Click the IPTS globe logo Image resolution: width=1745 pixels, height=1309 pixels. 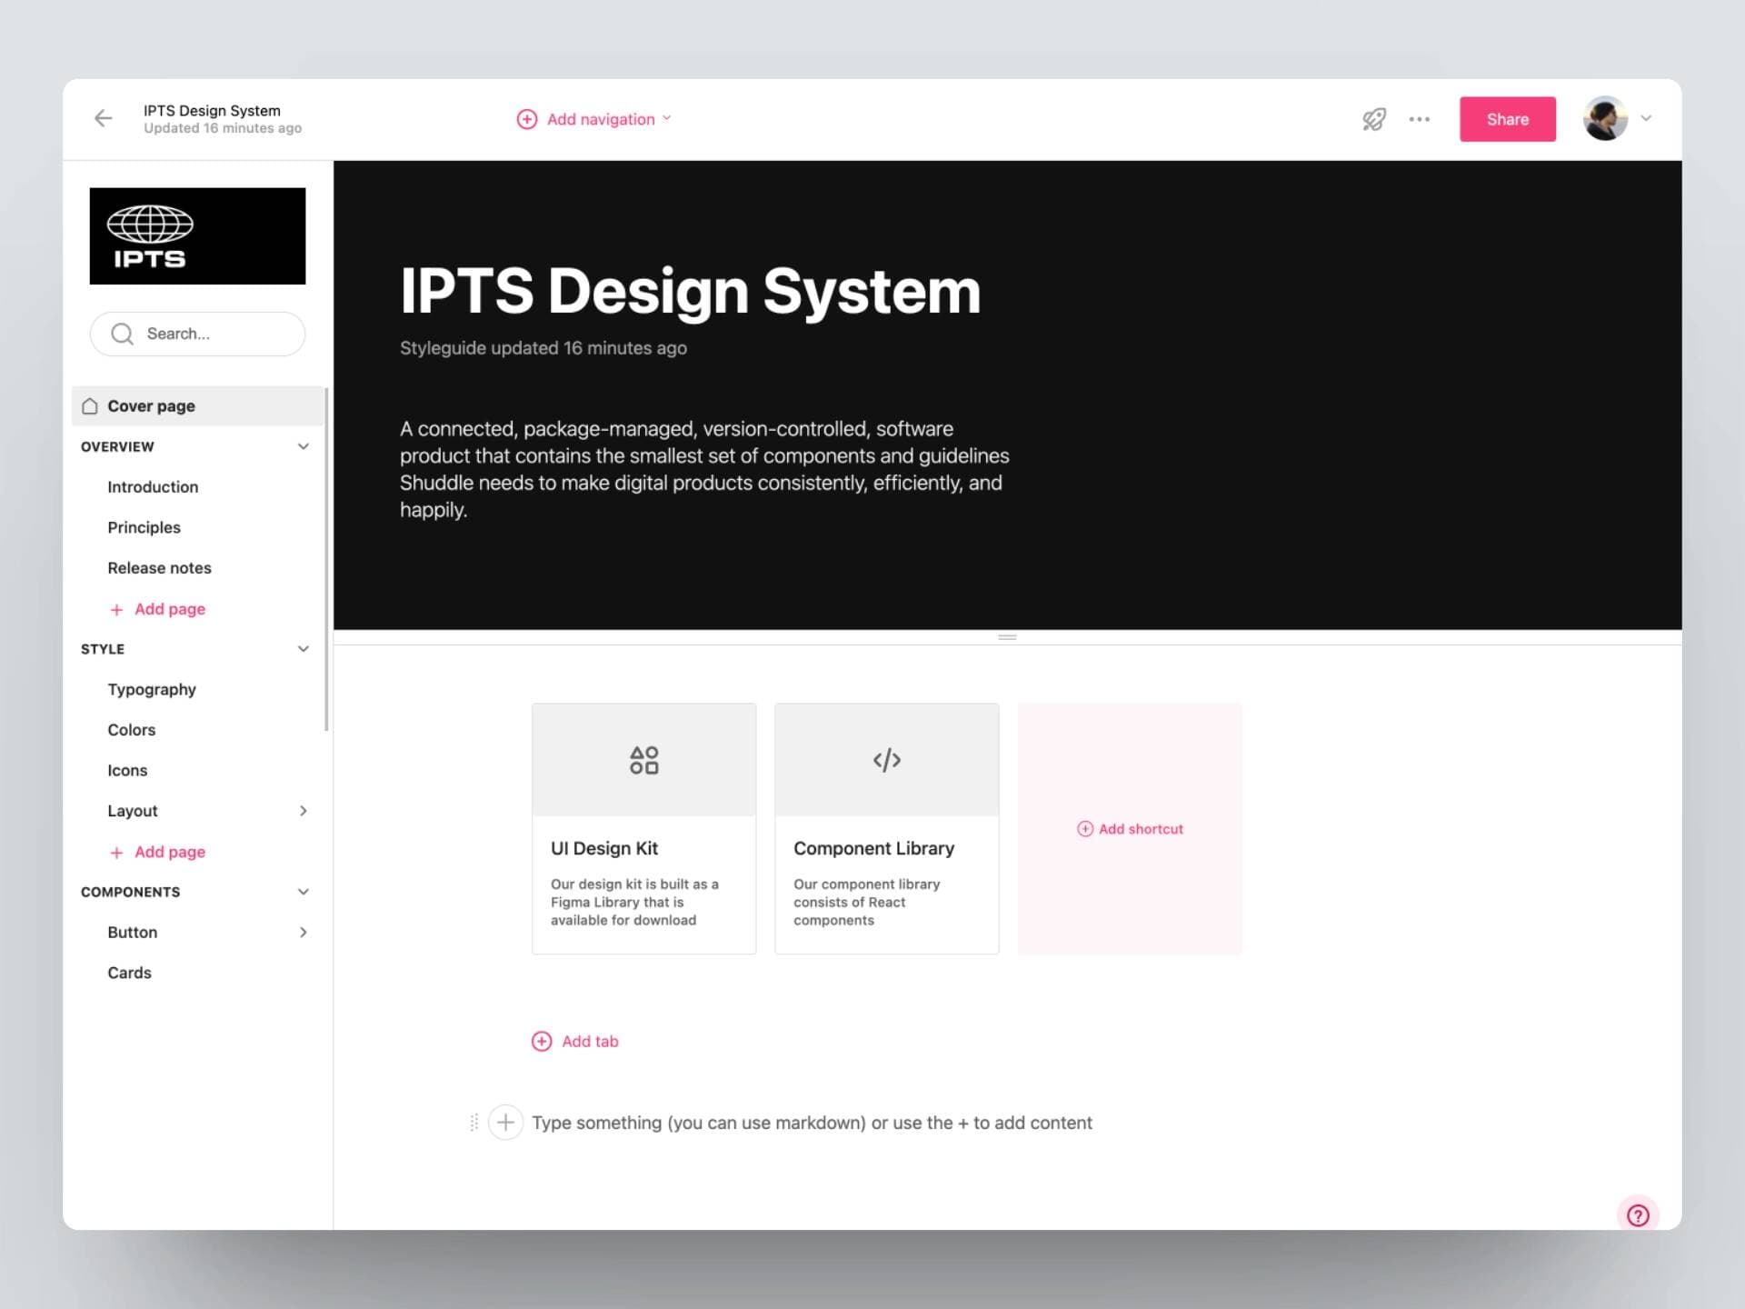tap(197, 236)
